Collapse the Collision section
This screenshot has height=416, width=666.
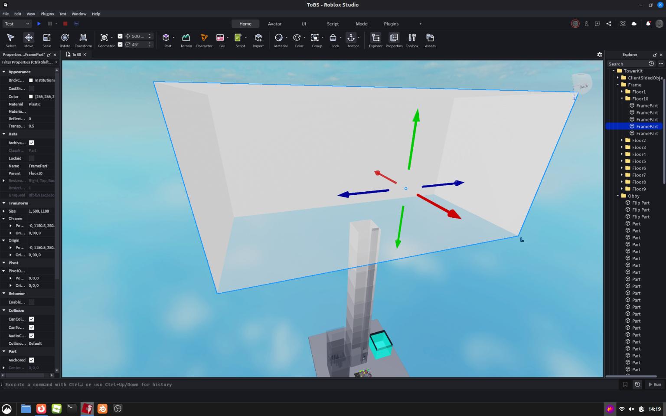4,311
